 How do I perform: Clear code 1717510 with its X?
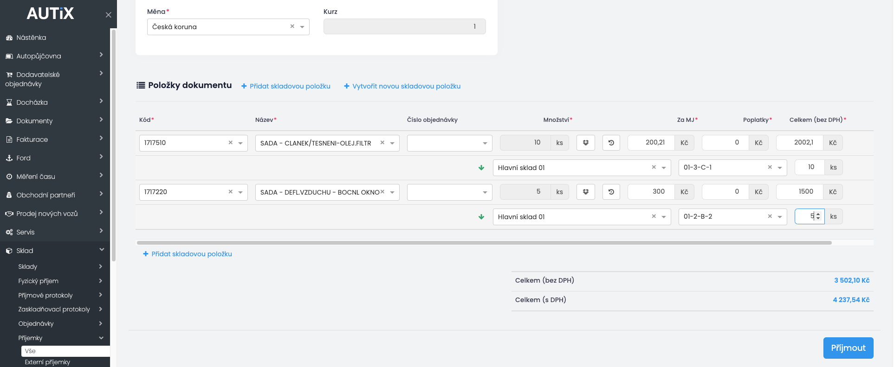point(230,143)
